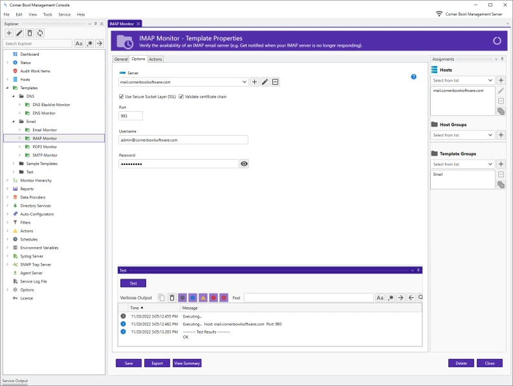Clear verbose output with the trash icon

(172, 297)
